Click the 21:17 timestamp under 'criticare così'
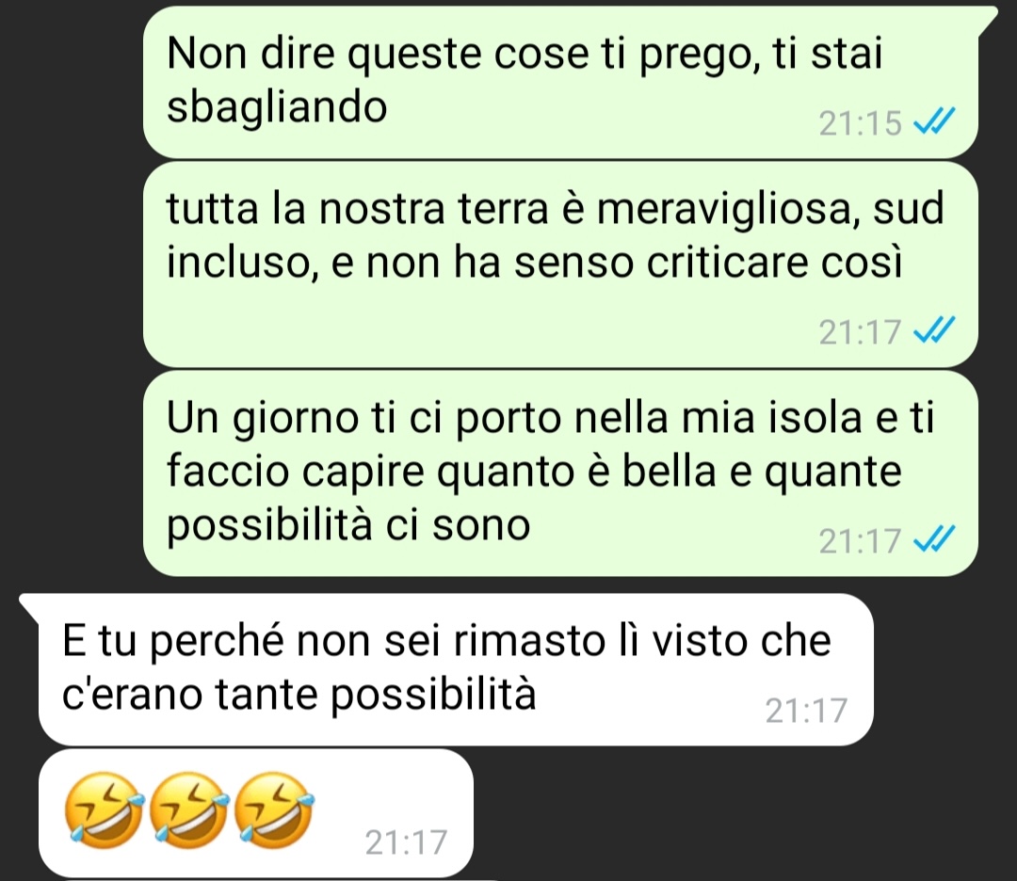The width and height of the screenshot is (1017, 881). [x=860, y=332]
